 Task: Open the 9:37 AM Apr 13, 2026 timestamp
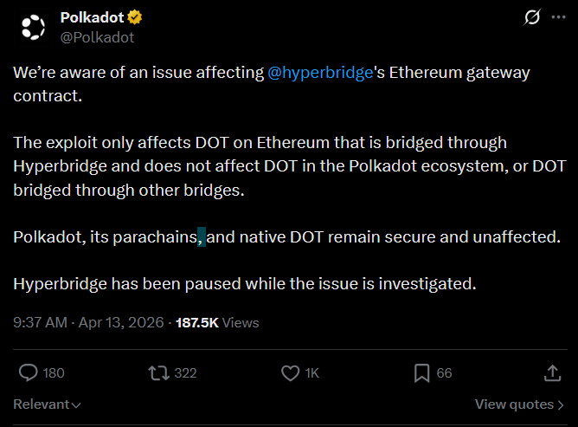coord(88,322)
